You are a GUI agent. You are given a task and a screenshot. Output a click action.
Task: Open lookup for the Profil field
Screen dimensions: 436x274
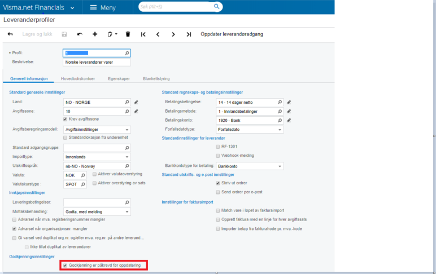127,53
